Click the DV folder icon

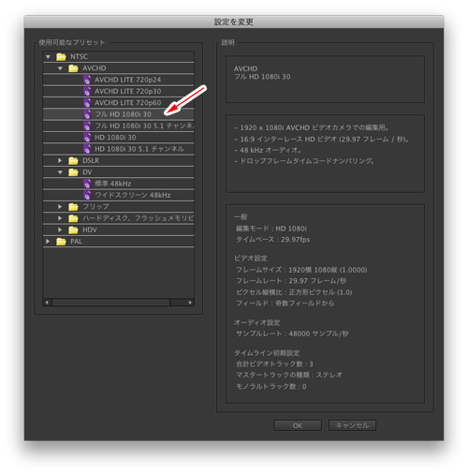click(73, 172)
